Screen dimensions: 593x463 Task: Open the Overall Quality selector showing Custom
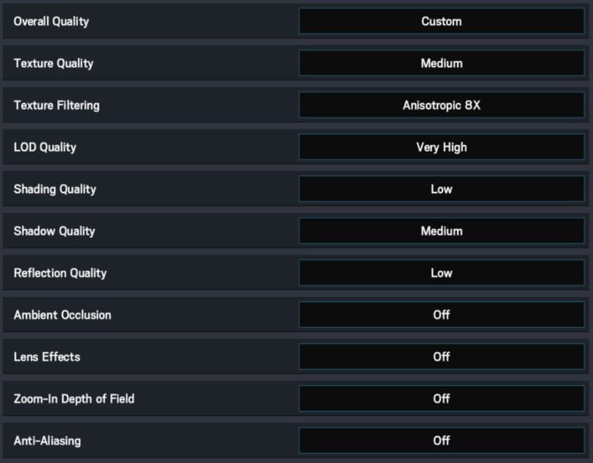tap(441, 22)
